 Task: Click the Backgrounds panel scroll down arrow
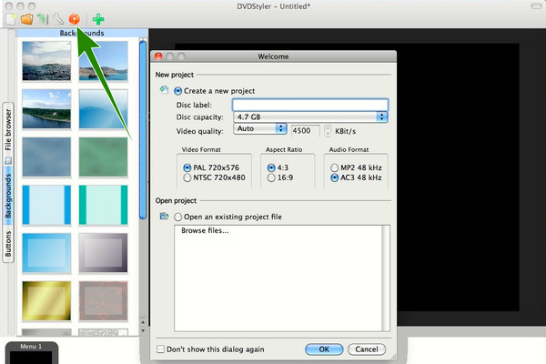(143, 330)
